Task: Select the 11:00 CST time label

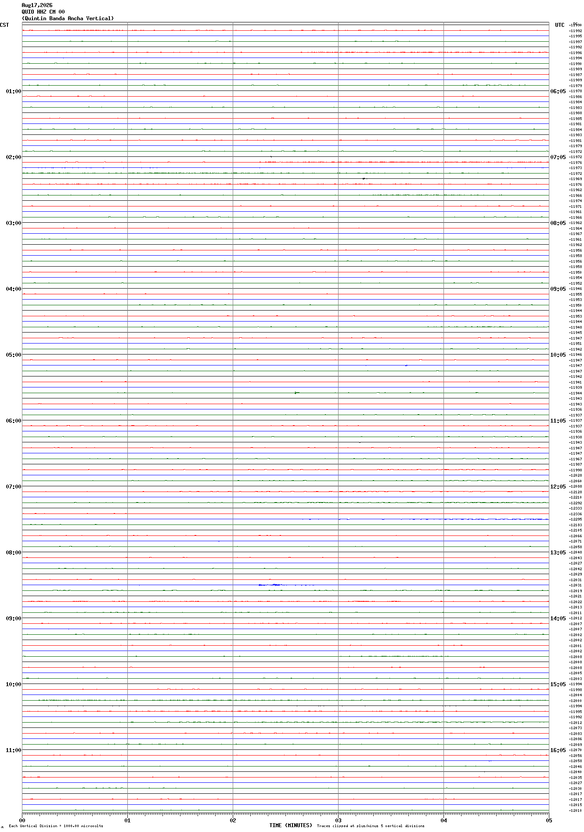Action: 14,750
